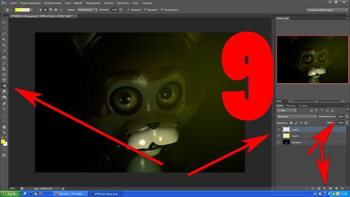Viewport: 350px width, 197px height.
Task: Open the Окно menu
Action: point(135,3)
